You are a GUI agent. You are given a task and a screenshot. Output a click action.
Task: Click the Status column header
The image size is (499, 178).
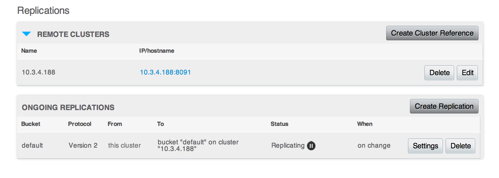coord(279,124)
